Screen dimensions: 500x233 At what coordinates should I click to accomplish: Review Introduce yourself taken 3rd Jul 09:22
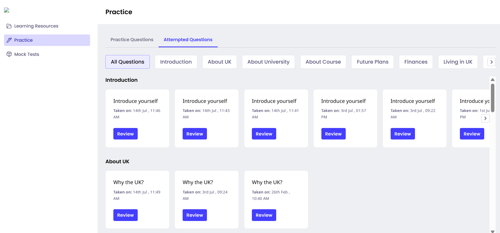click(x=403, y=134)
